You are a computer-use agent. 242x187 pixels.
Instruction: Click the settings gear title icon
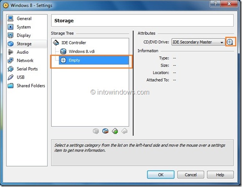(x=6, y=5)
